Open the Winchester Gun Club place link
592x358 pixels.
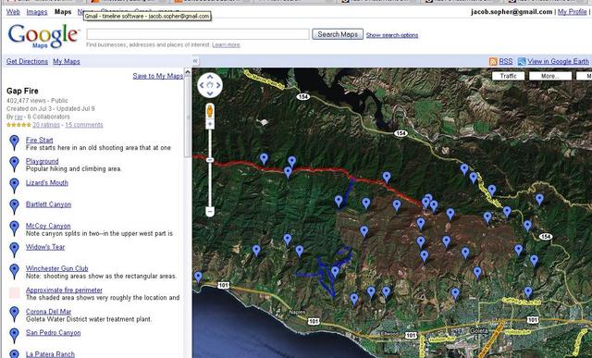[56, 268]
